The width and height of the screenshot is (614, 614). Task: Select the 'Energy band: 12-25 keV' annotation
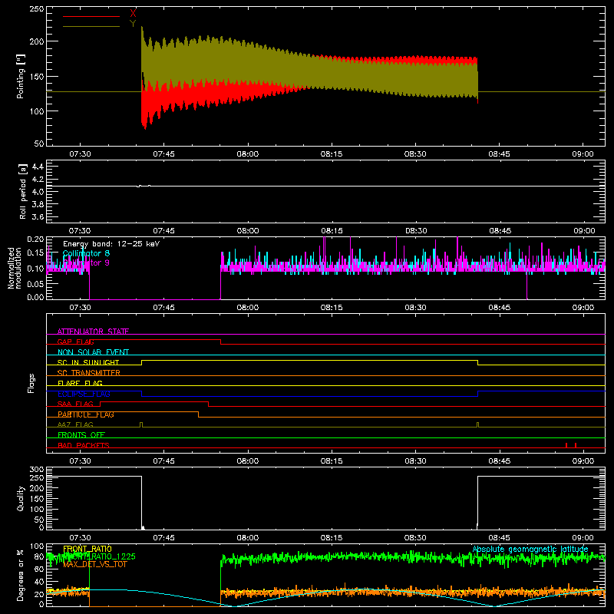pos(111,244)
